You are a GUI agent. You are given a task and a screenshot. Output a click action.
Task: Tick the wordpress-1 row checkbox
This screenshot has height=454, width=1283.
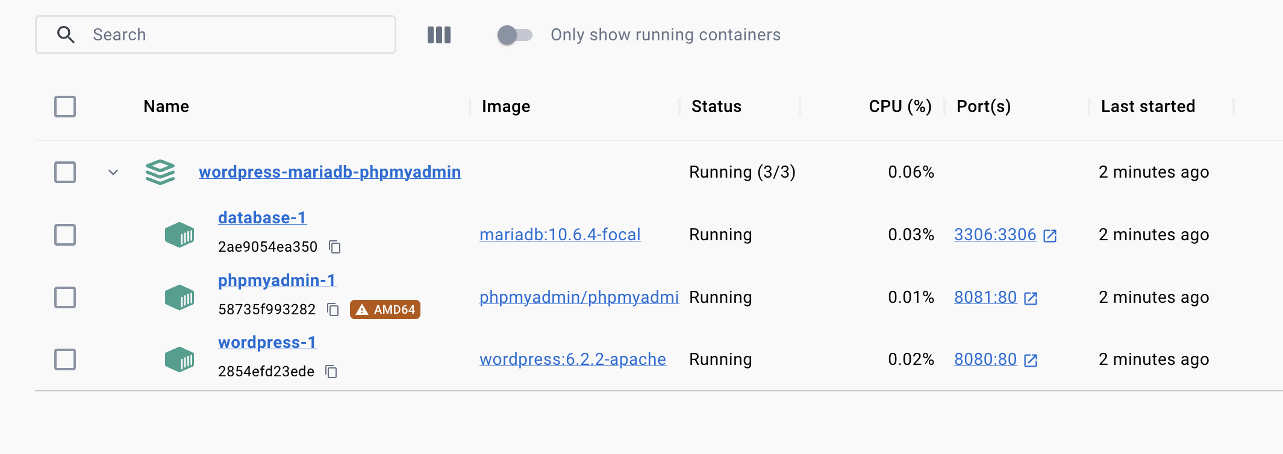pyautogui.click(x=65, y=359)
